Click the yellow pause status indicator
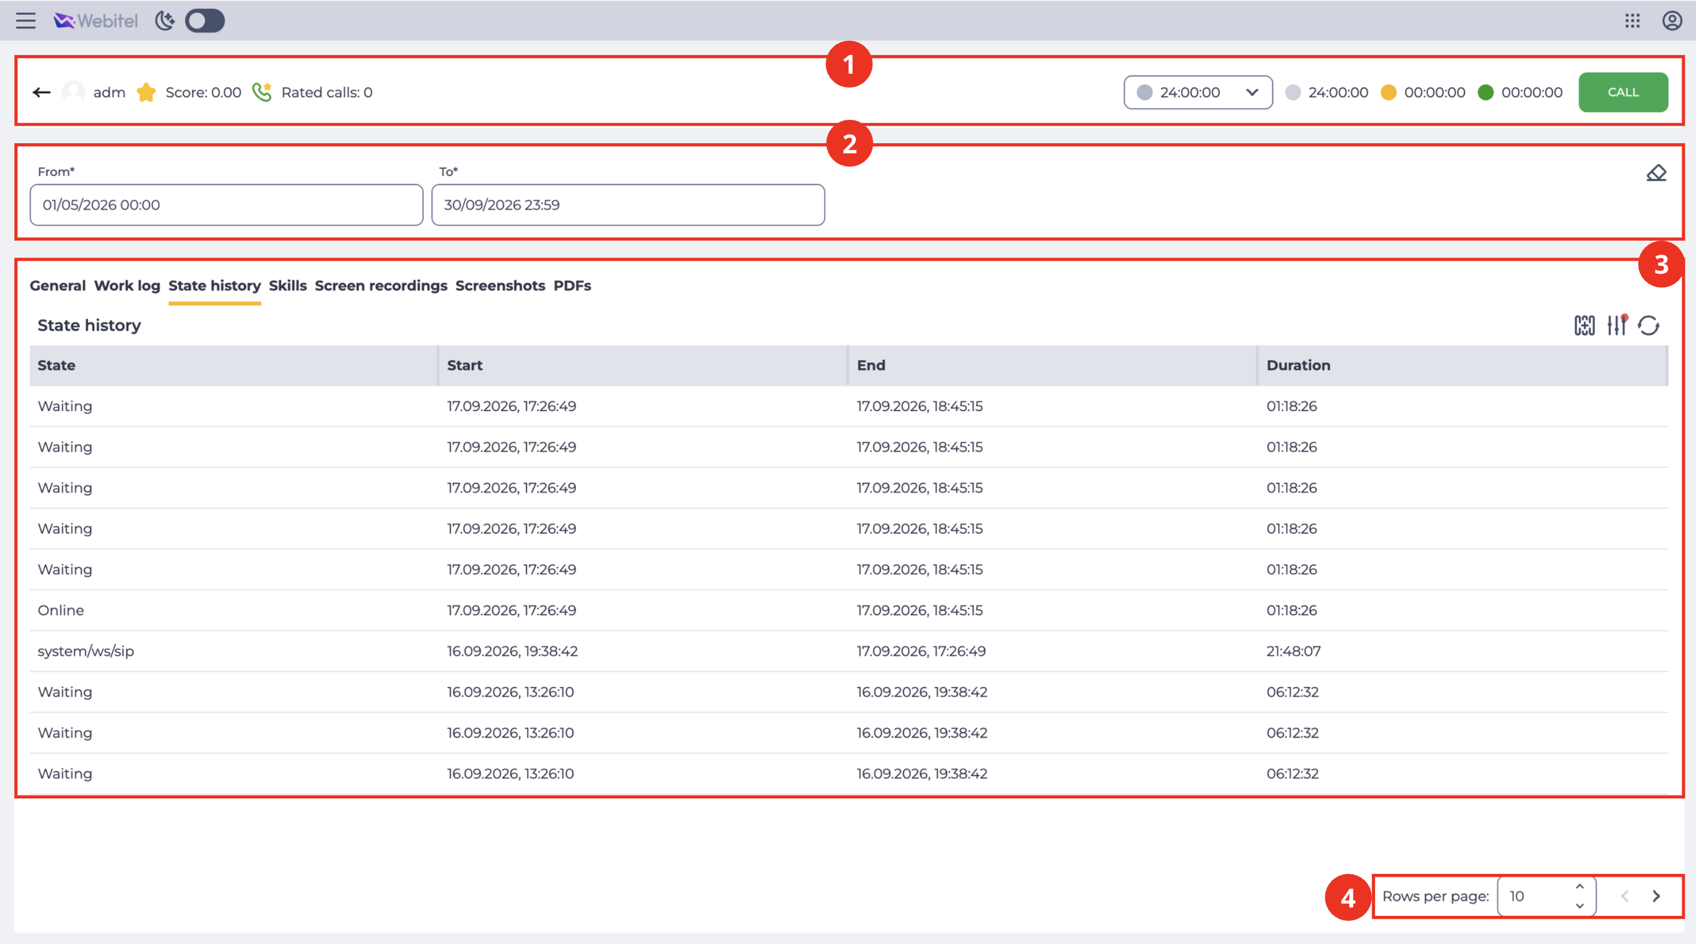Image resolution: width=1696 pixels, height=944 pixels. pyautogui.click(x=1389, y=92)
